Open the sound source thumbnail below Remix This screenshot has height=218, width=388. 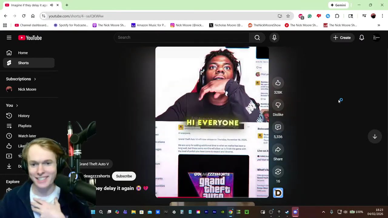click(278, 193)
